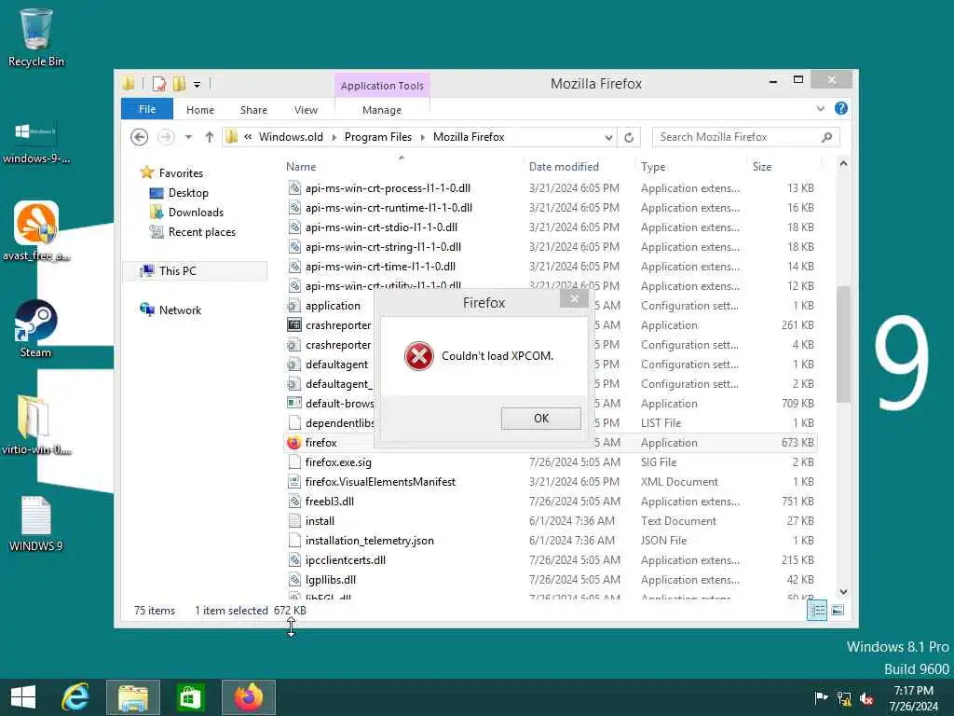Open the File ribbon tab

click(x=146, y=109)
